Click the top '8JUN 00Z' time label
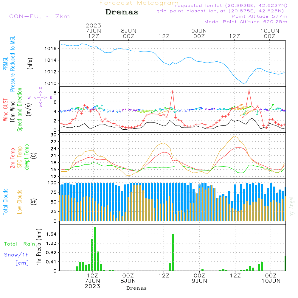 (129, 34)
